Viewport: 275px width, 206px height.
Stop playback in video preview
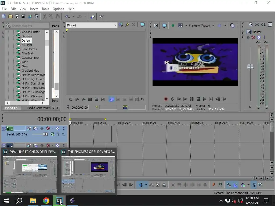tap(198, 99)
